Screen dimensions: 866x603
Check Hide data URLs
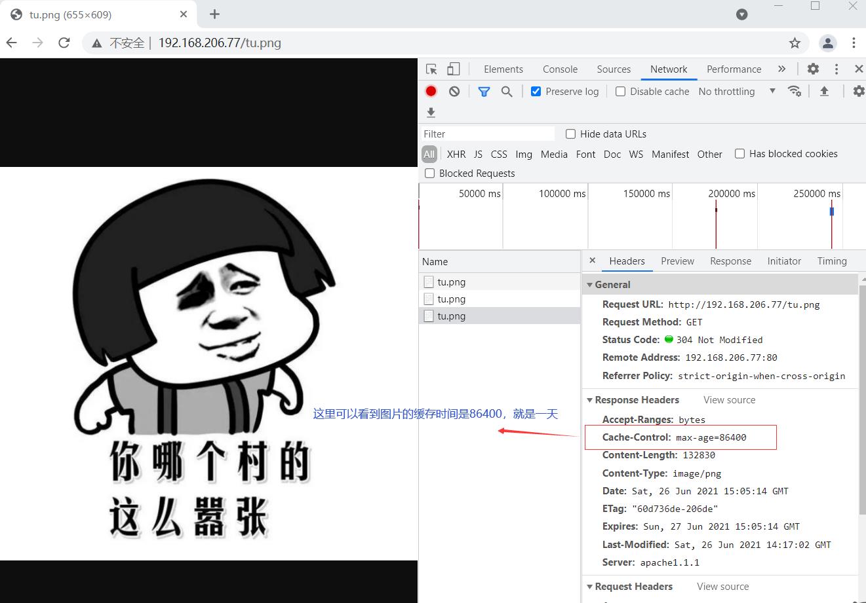point(570,134)
